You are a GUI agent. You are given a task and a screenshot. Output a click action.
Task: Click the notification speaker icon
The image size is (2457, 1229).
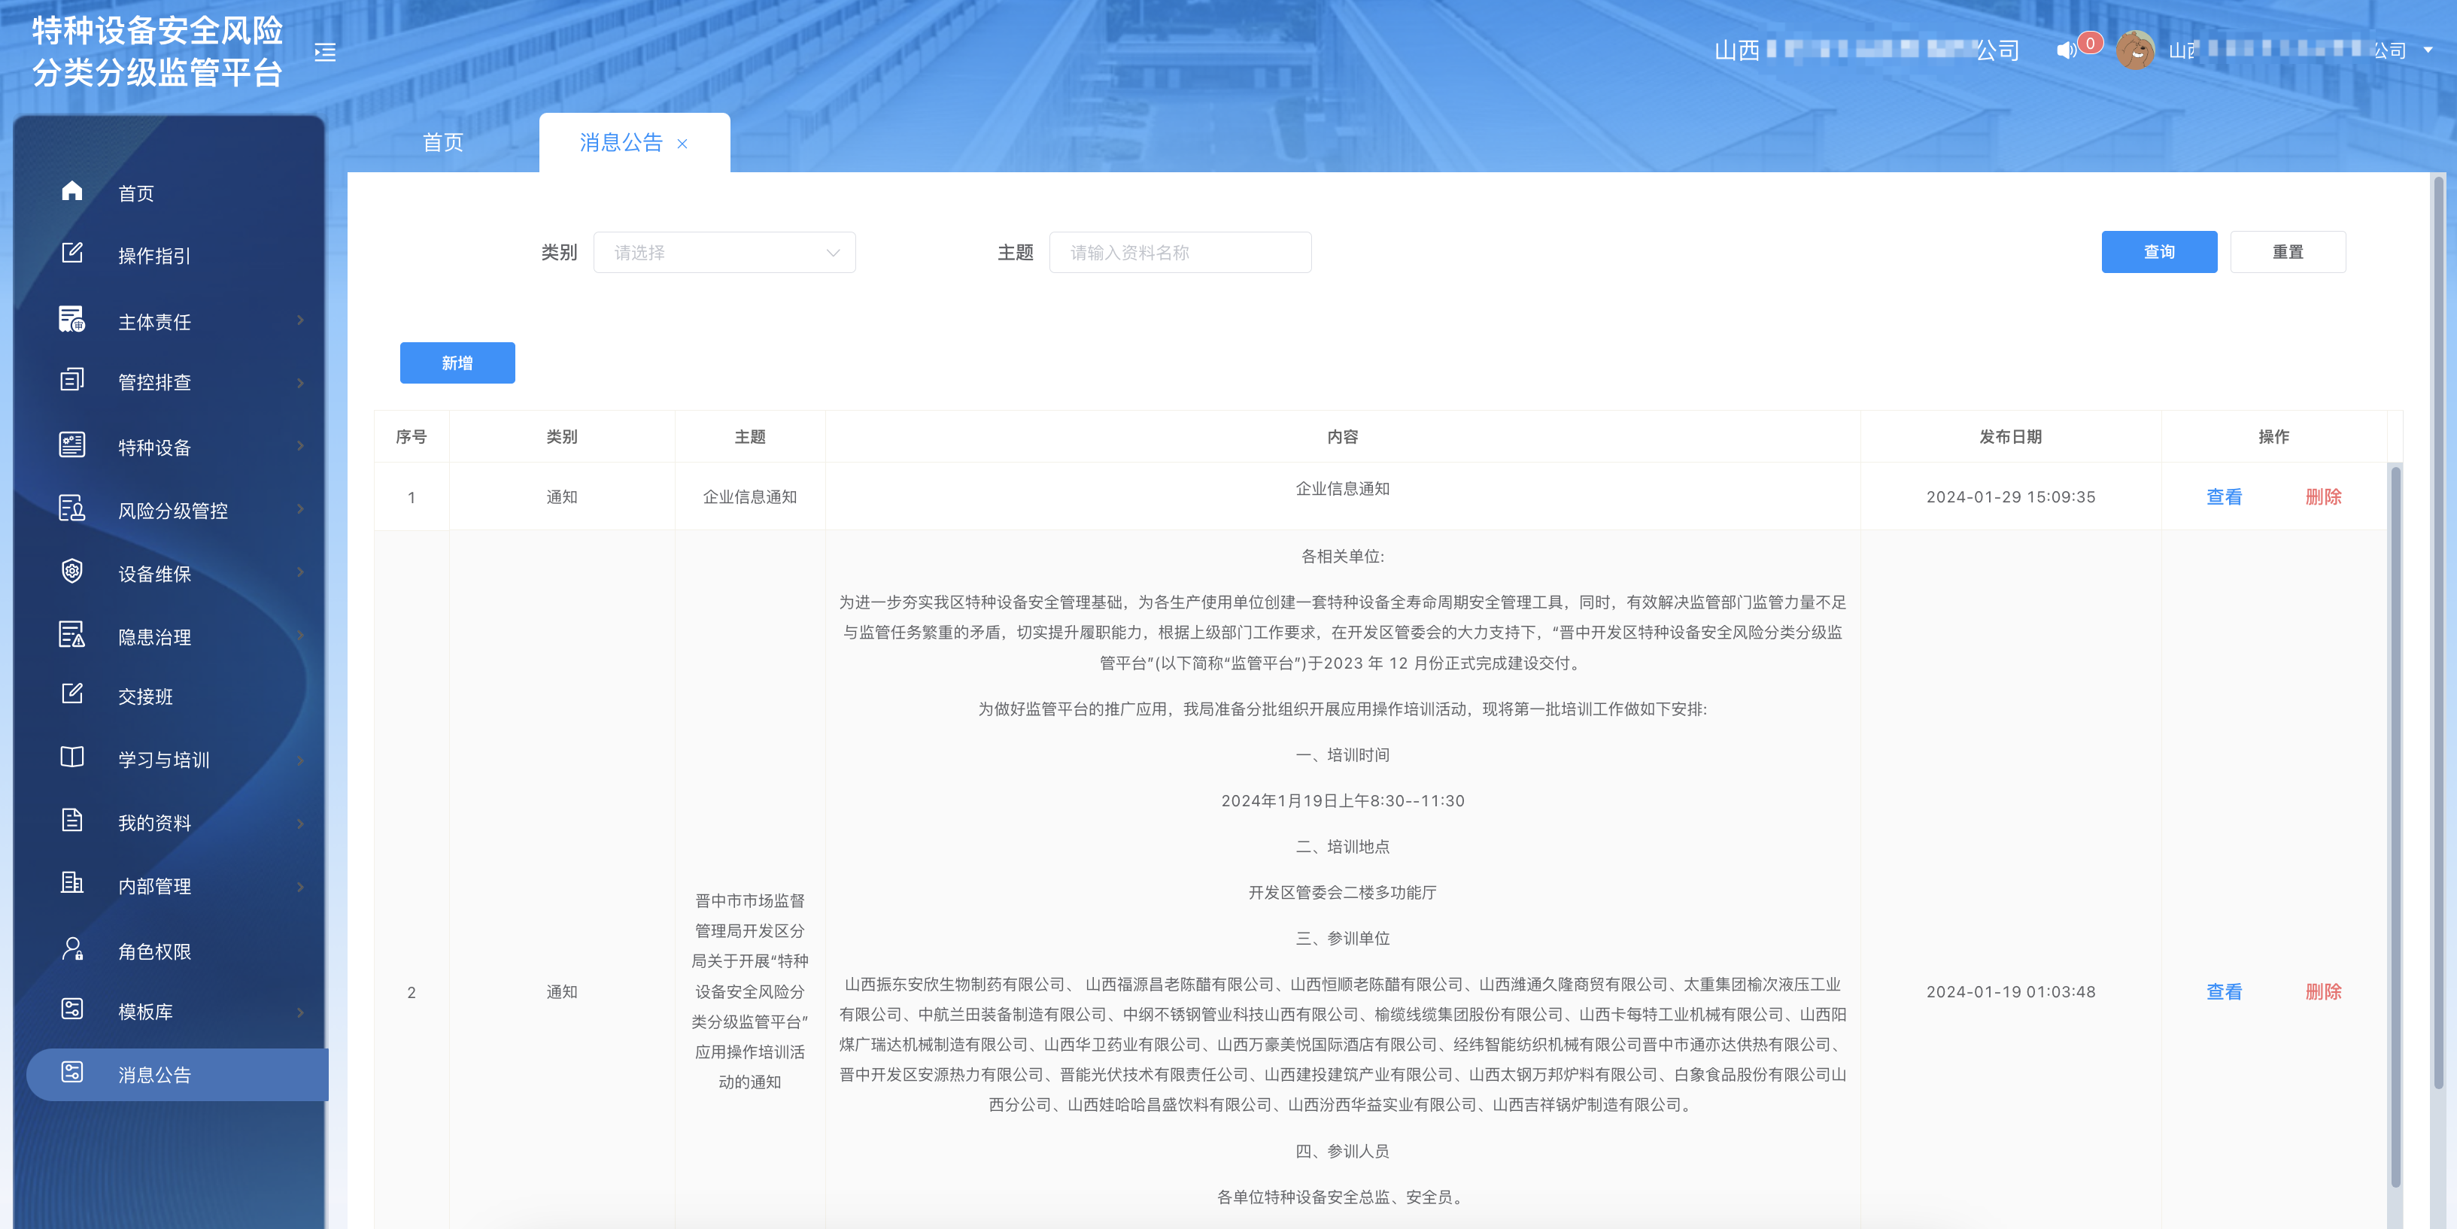point(2065,50)
